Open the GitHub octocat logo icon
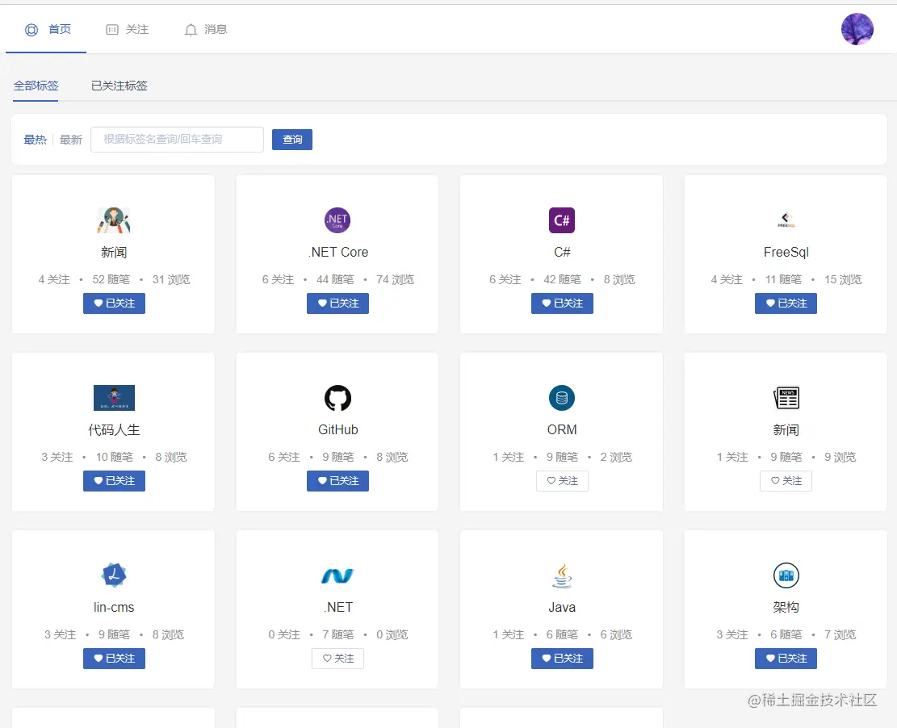Image resolution: width=897 pixels, height=728 pixels. (337, 398)
